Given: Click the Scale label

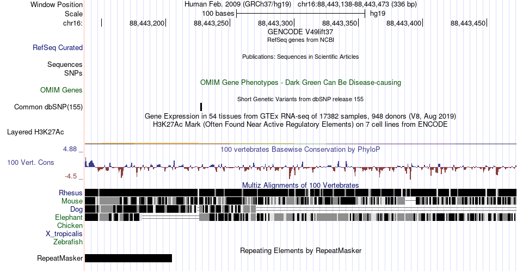Looking at the screenshot, I should [74, 14].
